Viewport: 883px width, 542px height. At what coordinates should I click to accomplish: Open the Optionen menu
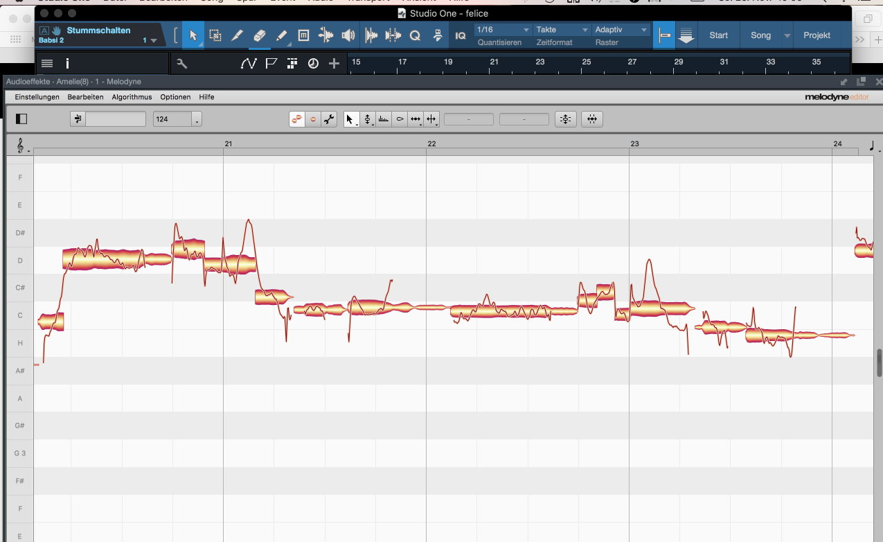tap(175, 97)
